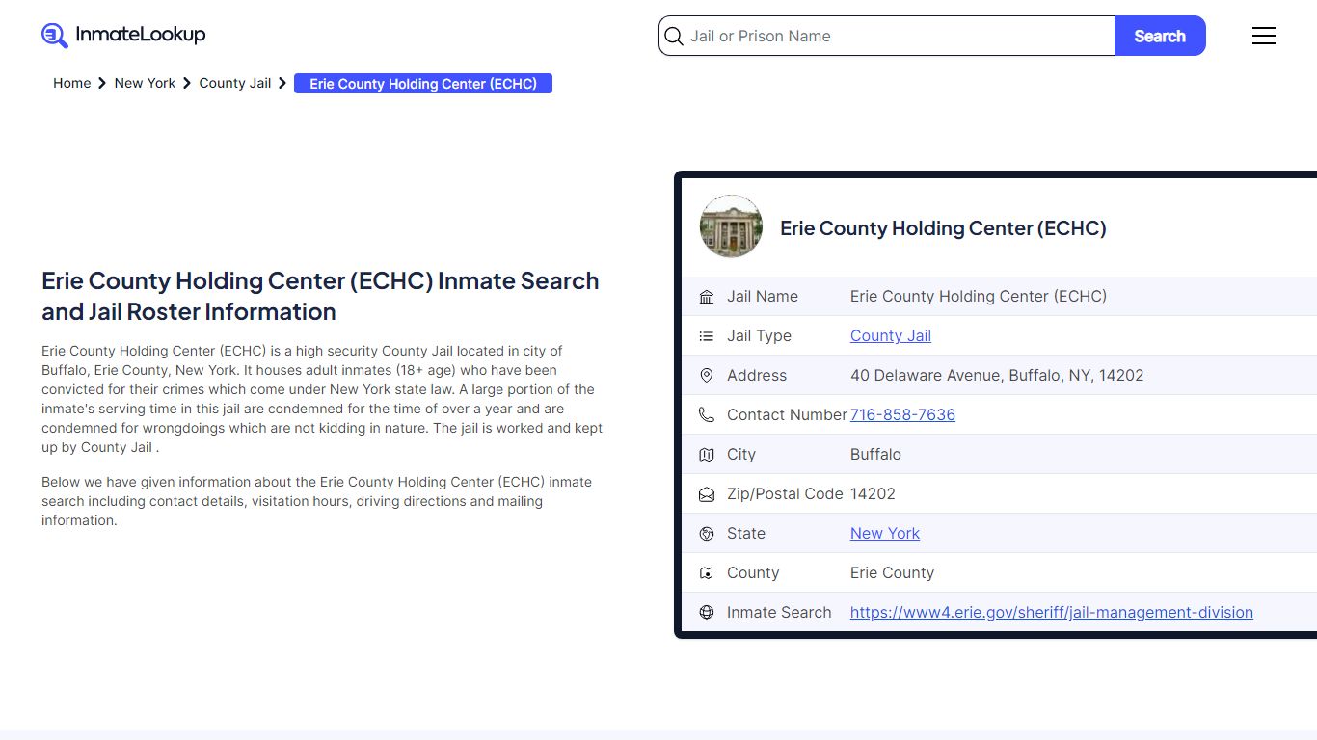Click the Address location pin icon
This screenshot has height=740, width=1317.
[707, 376]
